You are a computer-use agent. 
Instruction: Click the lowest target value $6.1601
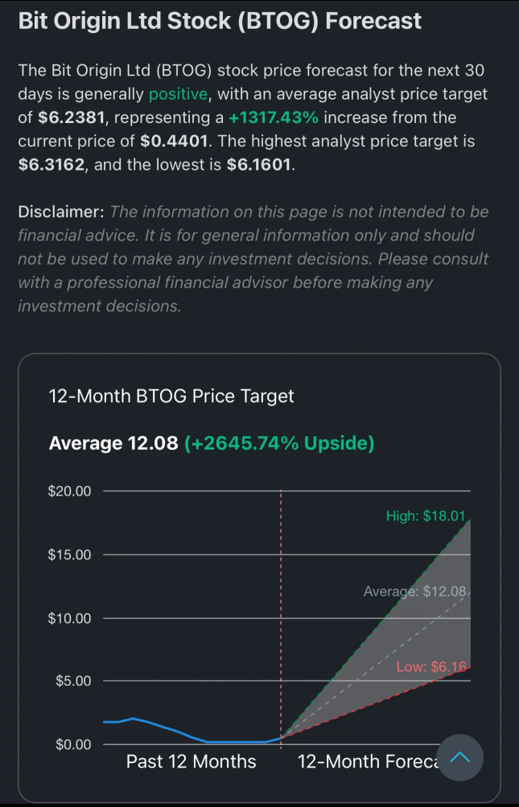click(x=259, y=165)
